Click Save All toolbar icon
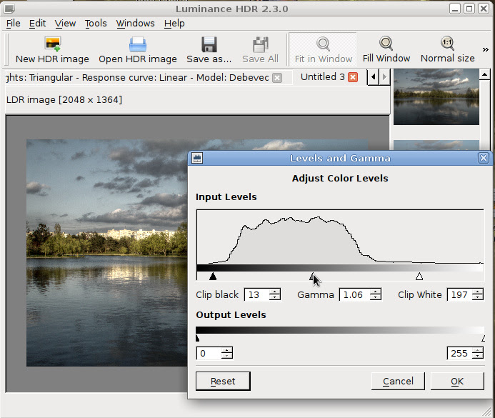This screenshot has height=418, width=495. point(261,44)
